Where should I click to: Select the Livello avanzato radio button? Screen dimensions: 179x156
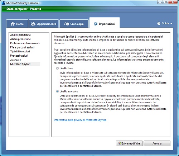(57, 91)
